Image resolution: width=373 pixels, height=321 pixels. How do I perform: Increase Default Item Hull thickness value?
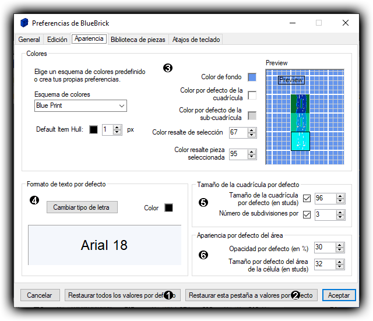[117, 127]
